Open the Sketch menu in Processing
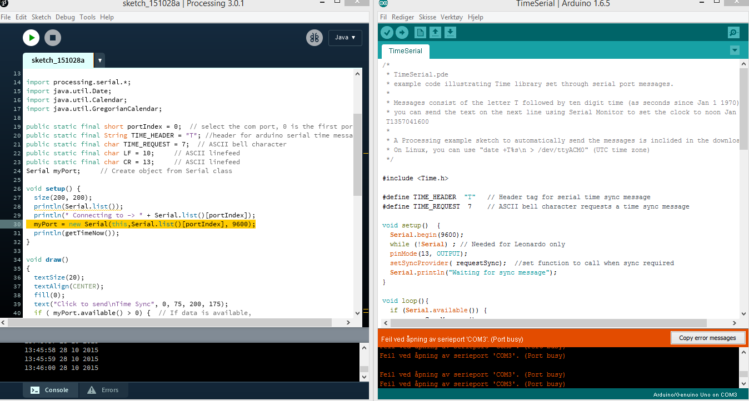This screenshot has height=401, width=749. pyautogui.click(x=41, y=17)
